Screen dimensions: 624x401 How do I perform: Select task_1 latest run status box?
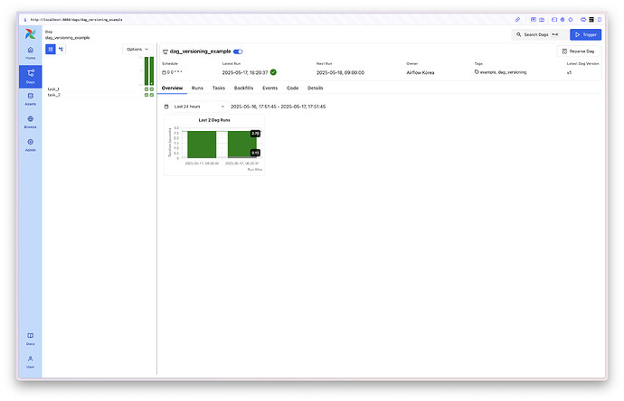(152, 89)
